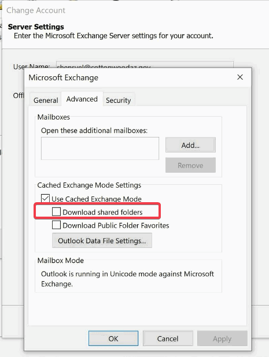Click the Open these additional mailboxes label

pyautogui.click(x=94, y=131)
